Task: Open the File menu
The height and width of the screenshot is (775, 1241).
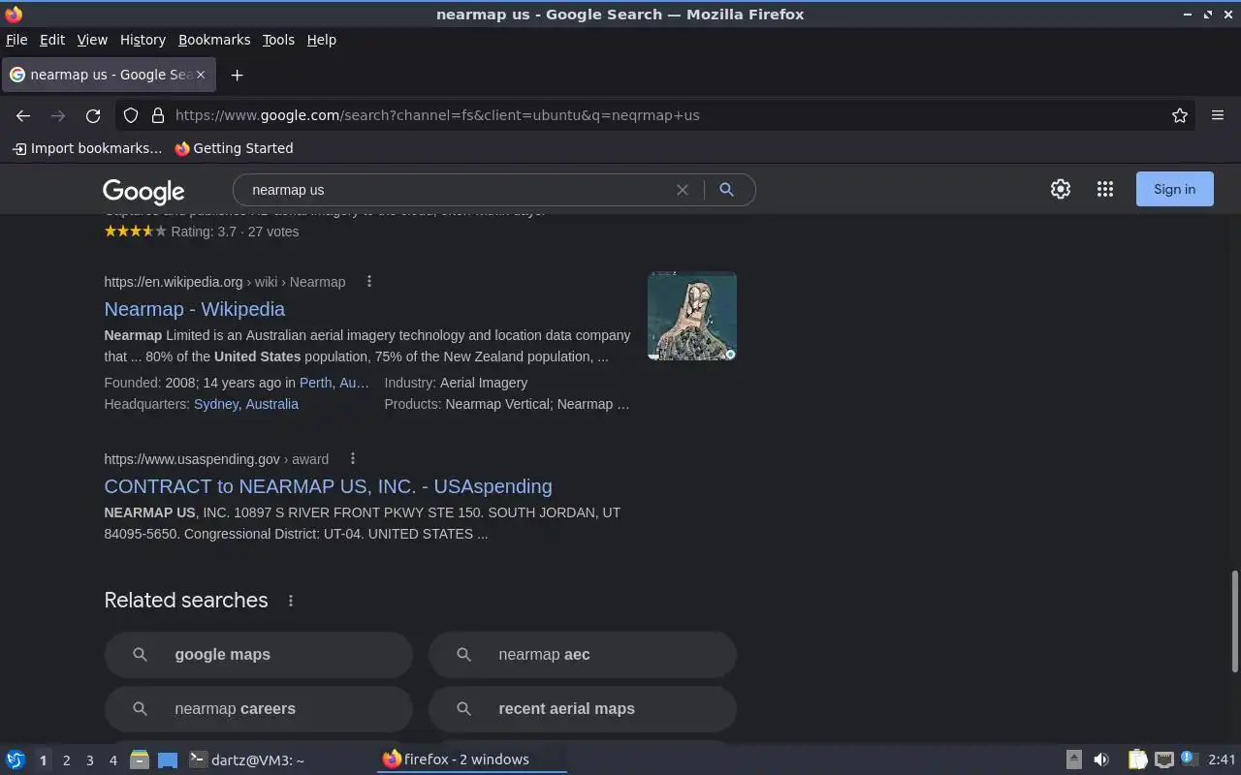Action: [x=16, y=40]
